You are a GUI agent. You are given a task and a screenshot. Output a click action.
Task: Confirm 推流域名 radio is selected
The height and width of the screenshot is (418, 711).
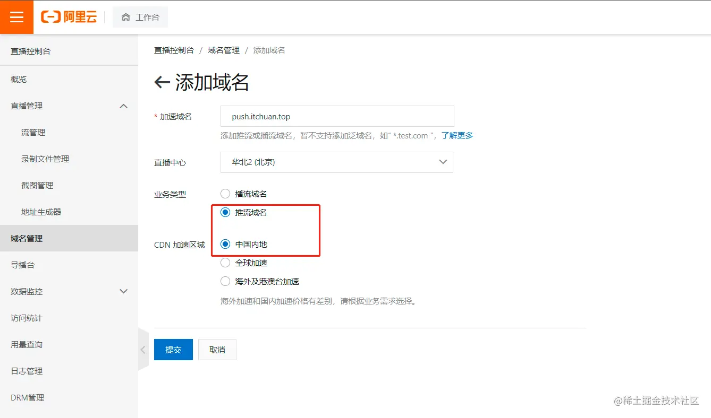pos(225,212)
